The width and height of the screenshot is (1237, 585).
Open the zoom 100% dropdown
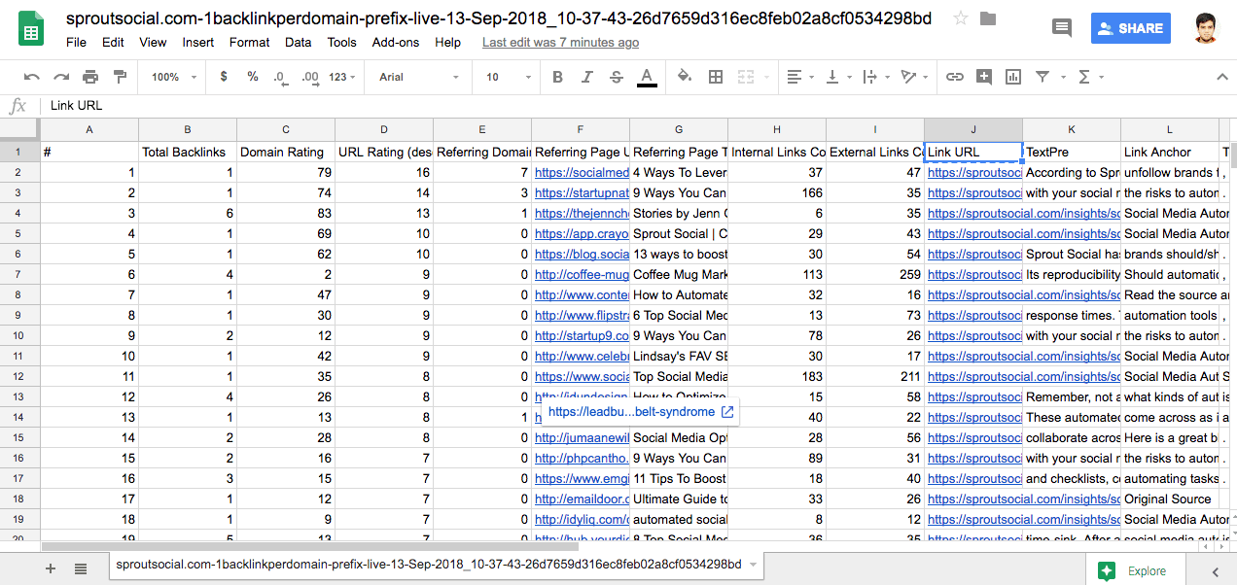[x=173, y=77]
